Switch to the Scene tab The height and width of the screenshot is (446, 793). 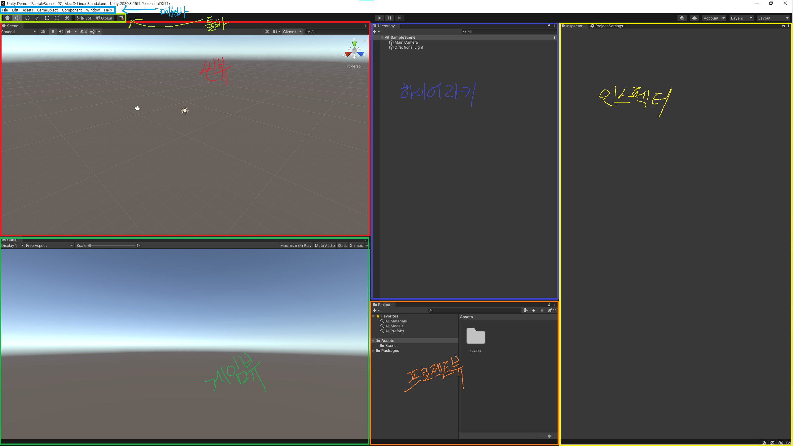pos(11,26)
